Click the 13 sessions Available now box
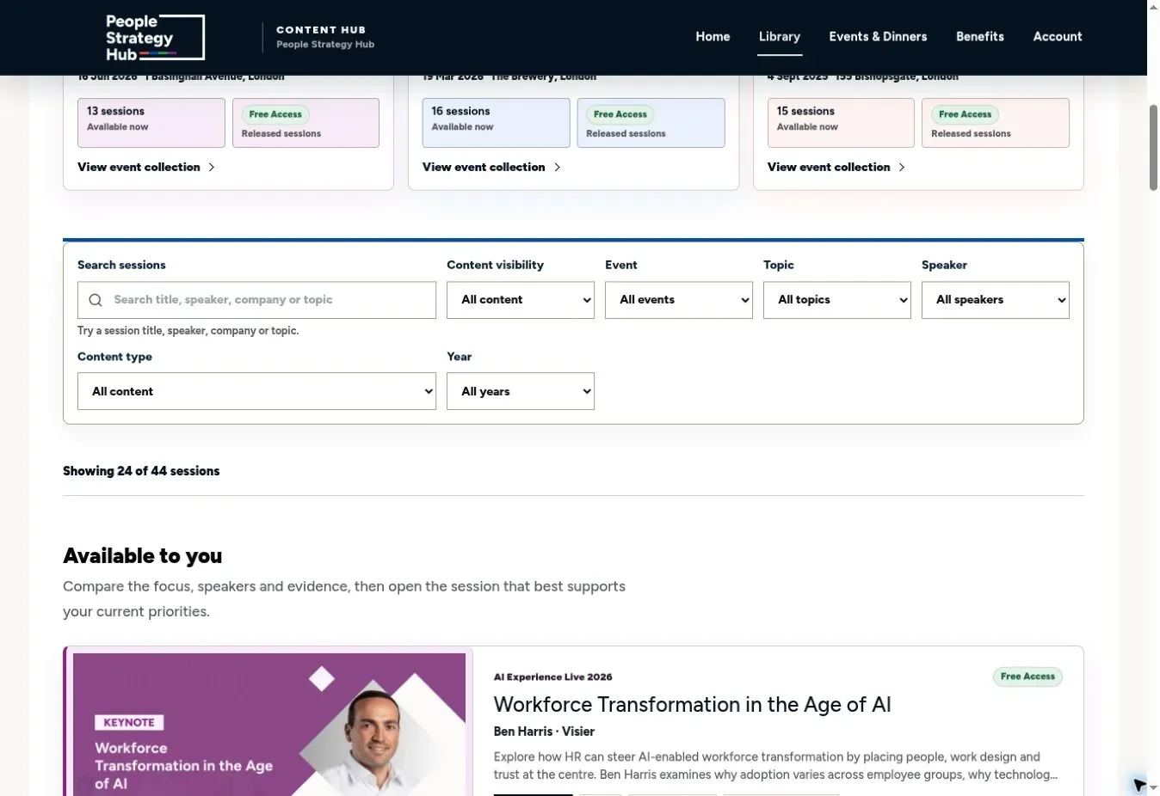1160x796 pixels. (x=151, y=123)
